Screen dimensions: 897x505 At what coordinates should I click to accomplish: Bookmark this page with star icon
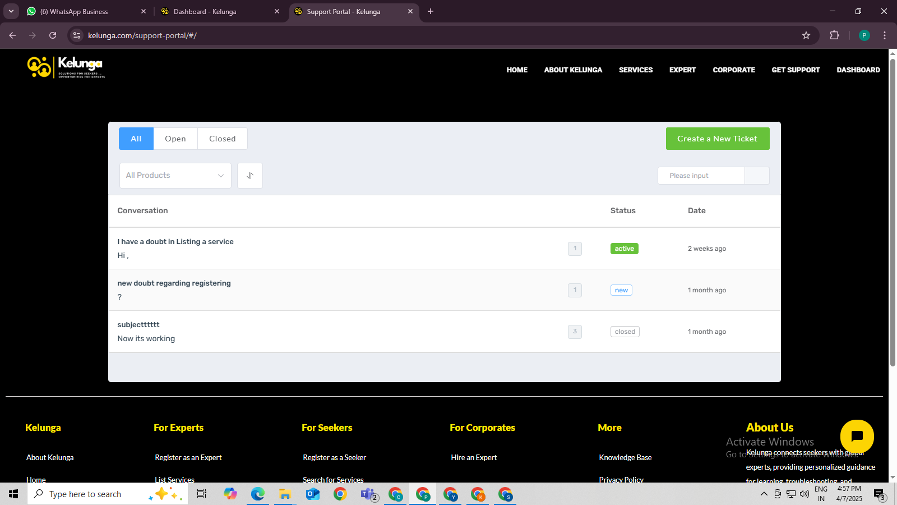coord(806,35)
